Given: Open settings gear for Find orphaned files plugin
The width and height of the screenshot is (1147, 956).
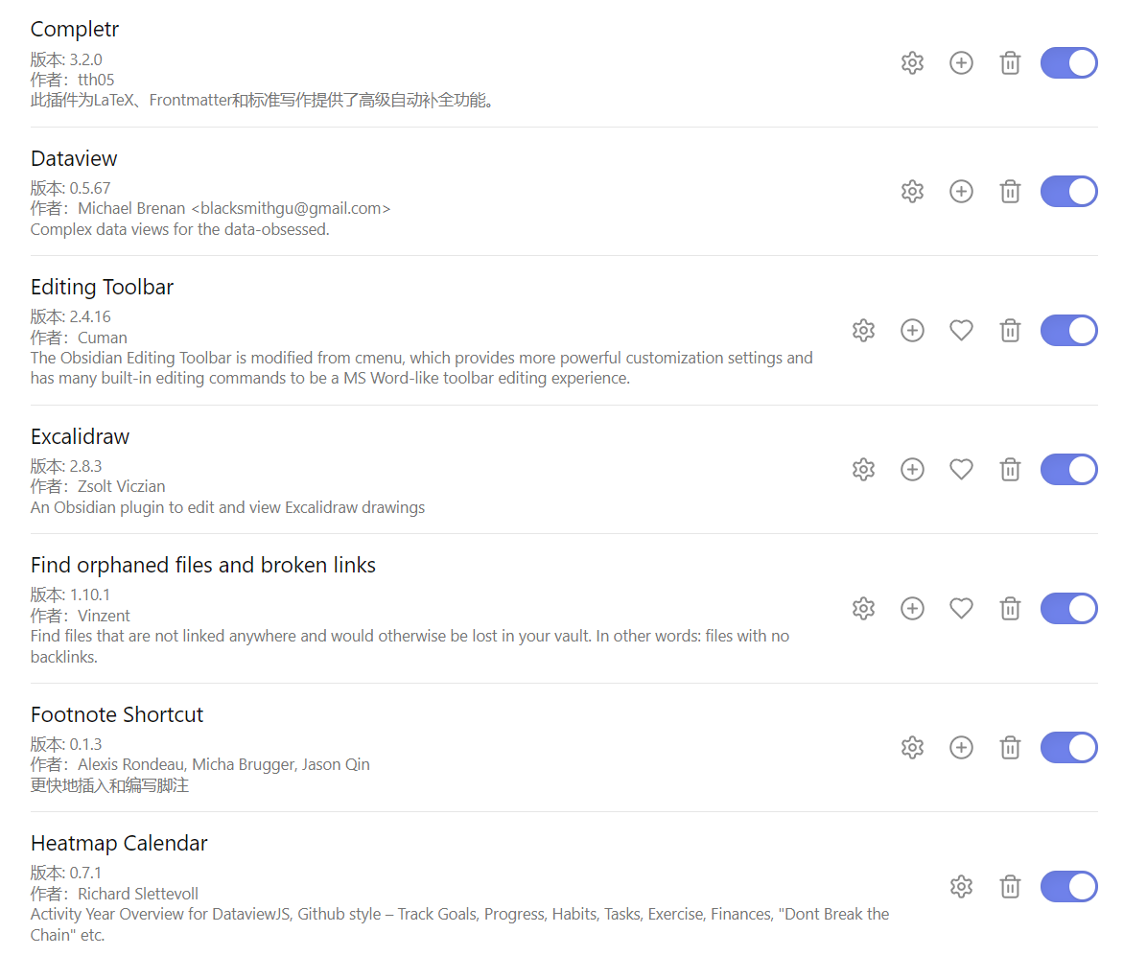Looking at the screenshot, I should tap(863, 609).
